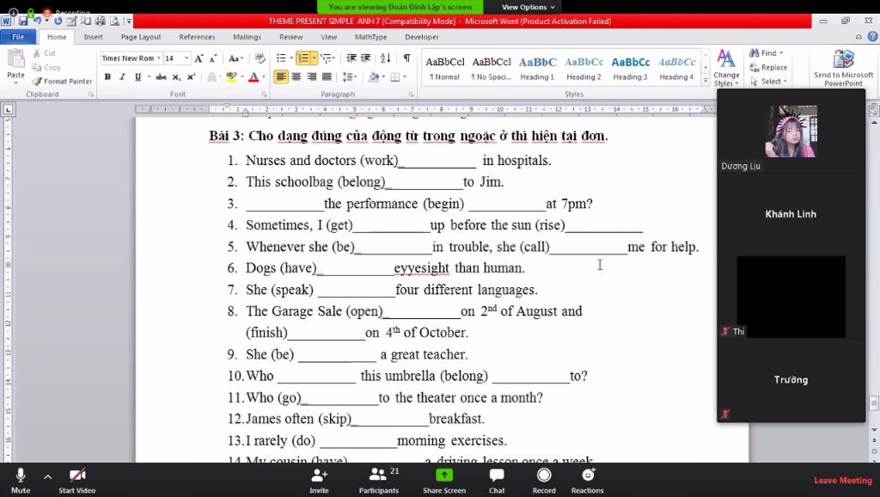Switch to the Insert tab
Screen dimensions: 880x497
pos(93,37)
